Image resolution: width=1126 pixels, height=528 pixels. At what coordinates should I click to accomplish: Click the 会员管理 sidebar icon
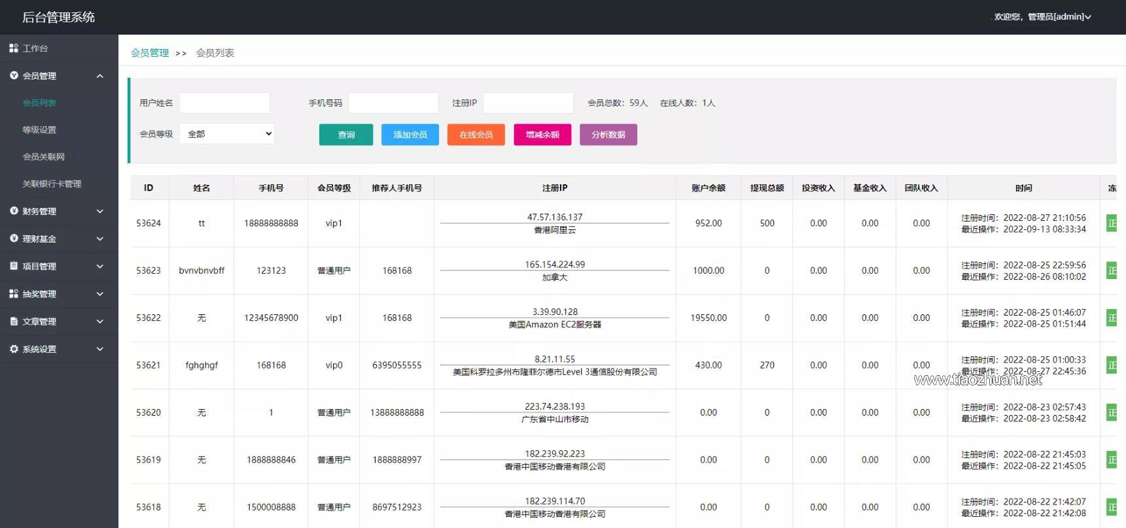pos(14,76)
